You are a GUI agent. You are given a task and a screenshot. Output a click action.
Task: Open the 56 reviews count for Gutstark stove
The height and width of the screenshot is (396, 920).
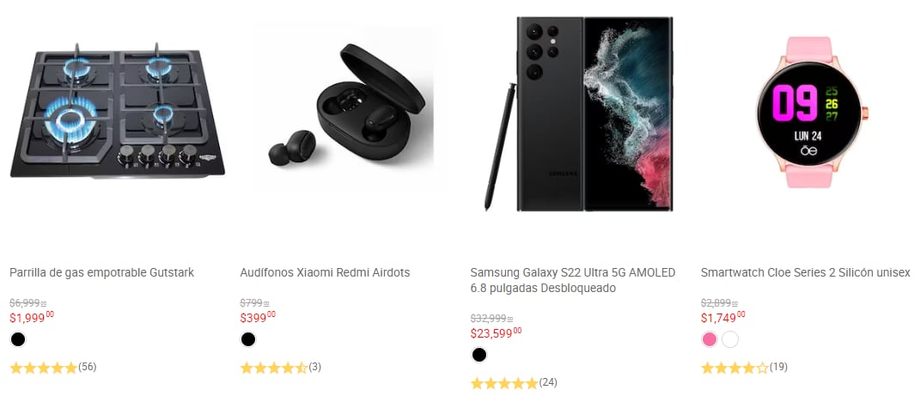pos(87,367)
